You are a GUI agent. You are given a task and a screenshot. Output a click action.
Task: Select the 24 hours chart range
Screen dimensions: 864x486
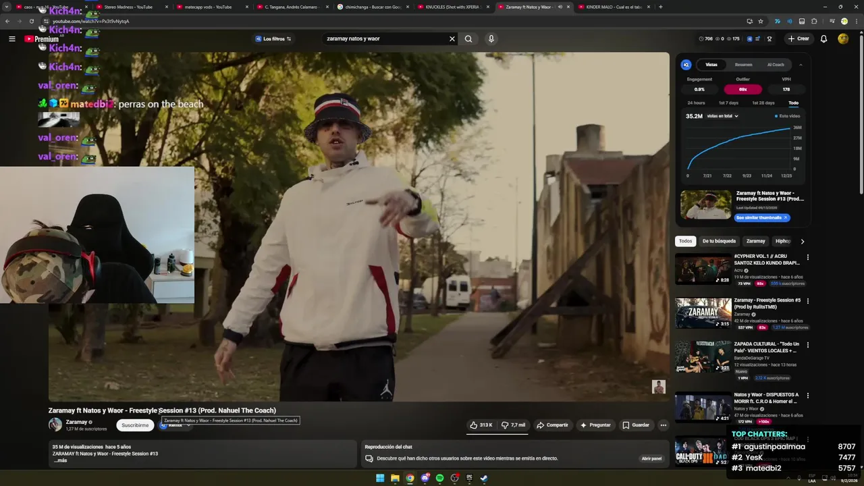pos(696,103)
